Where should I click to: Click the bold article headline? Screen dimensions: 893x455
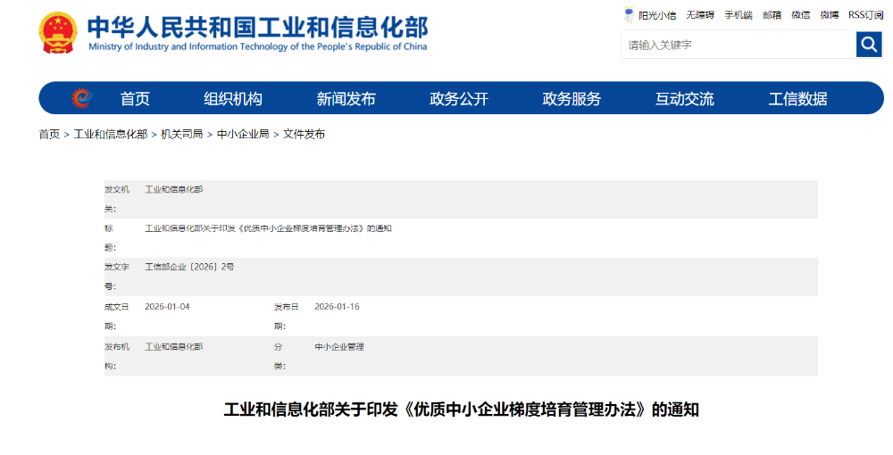[462, 409]
